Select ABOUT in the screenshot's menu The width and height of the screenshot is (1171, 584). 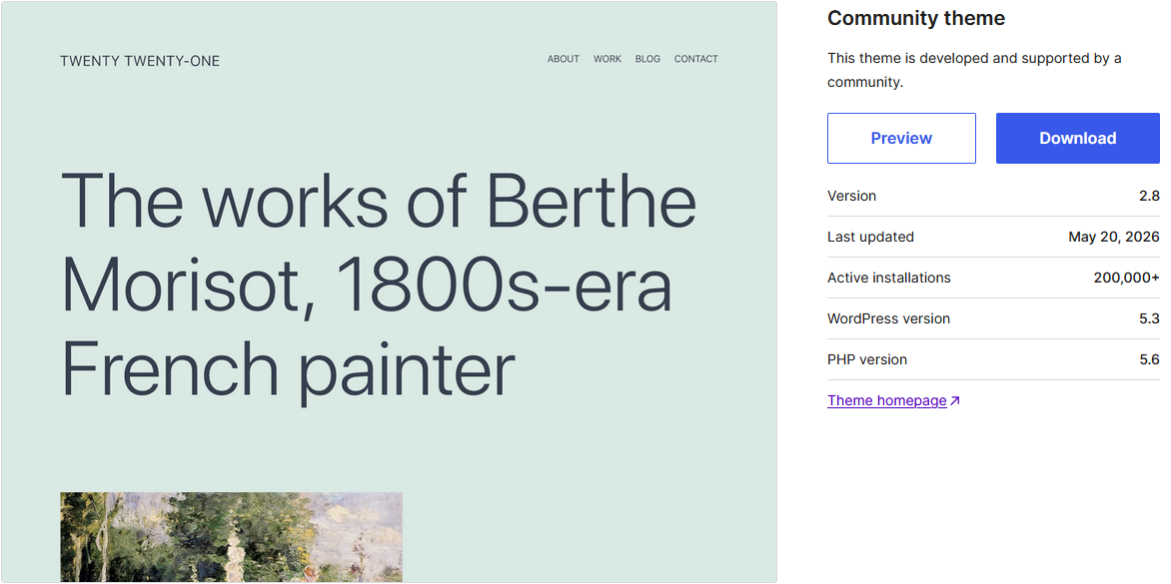tap(564, 59)
